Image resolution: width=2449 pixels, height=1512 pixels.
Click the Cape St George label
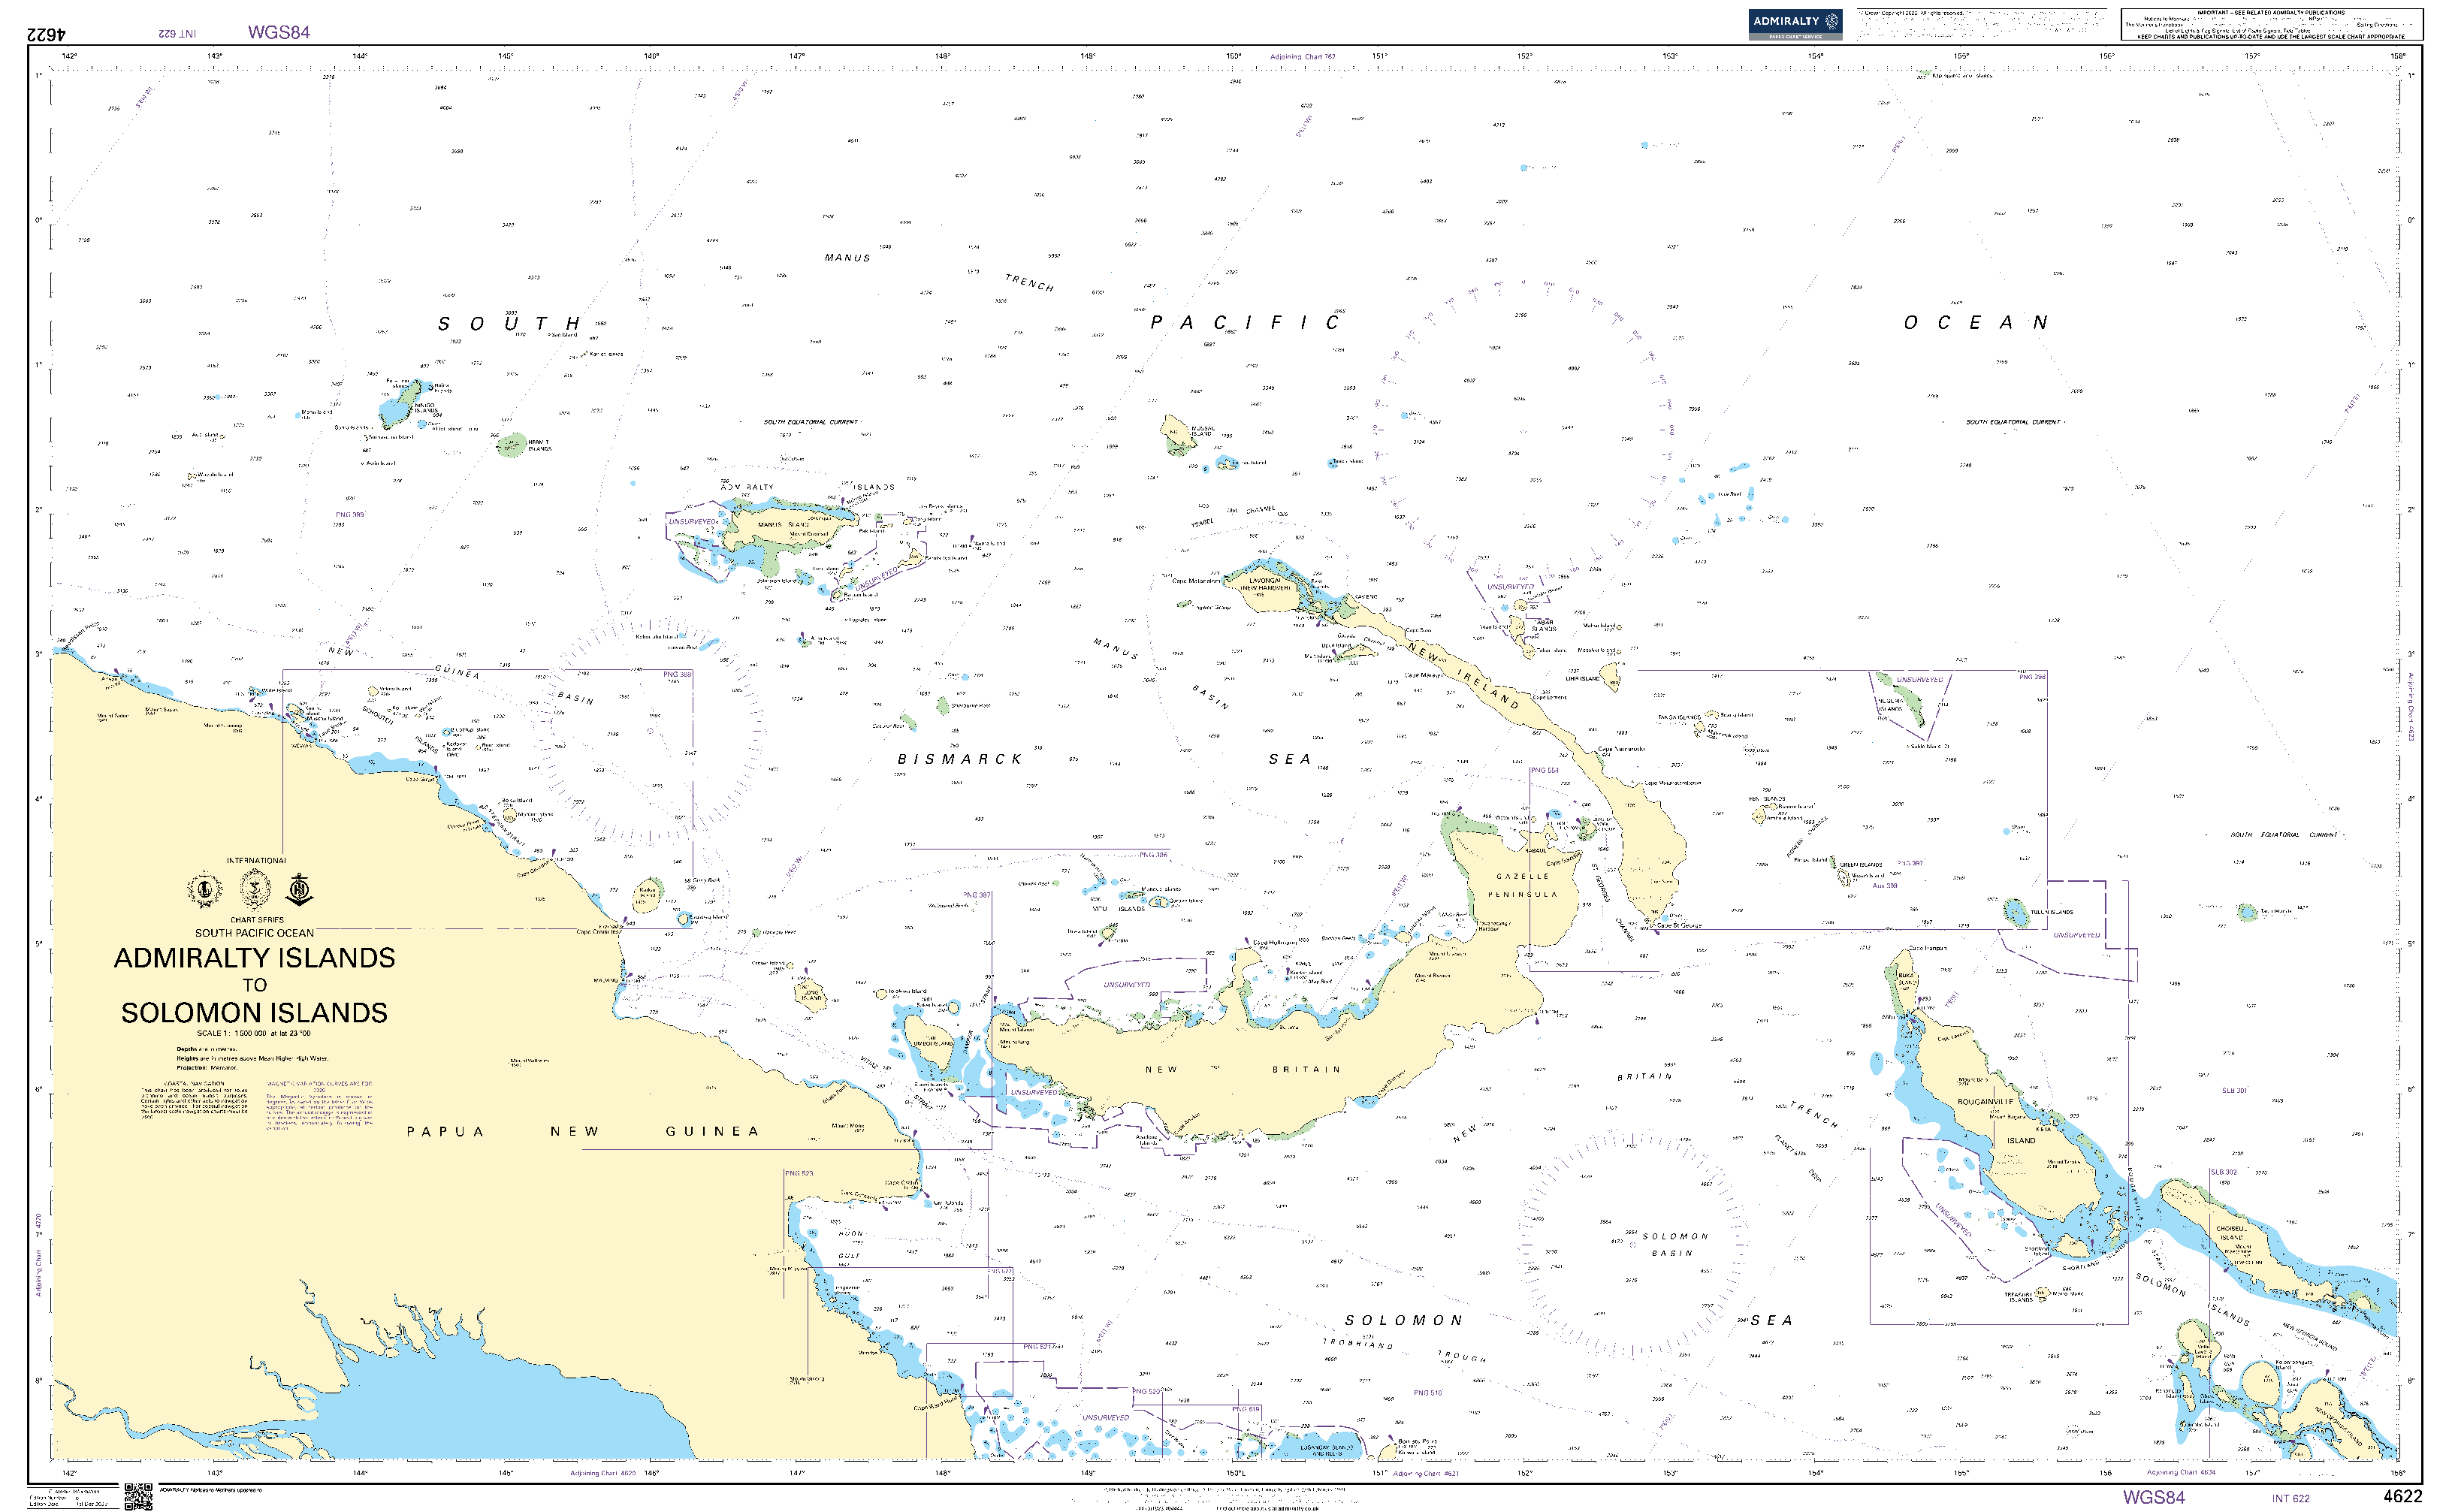point(1679,926)
